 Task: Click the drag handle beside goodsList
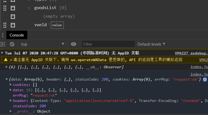click(5, 8)
